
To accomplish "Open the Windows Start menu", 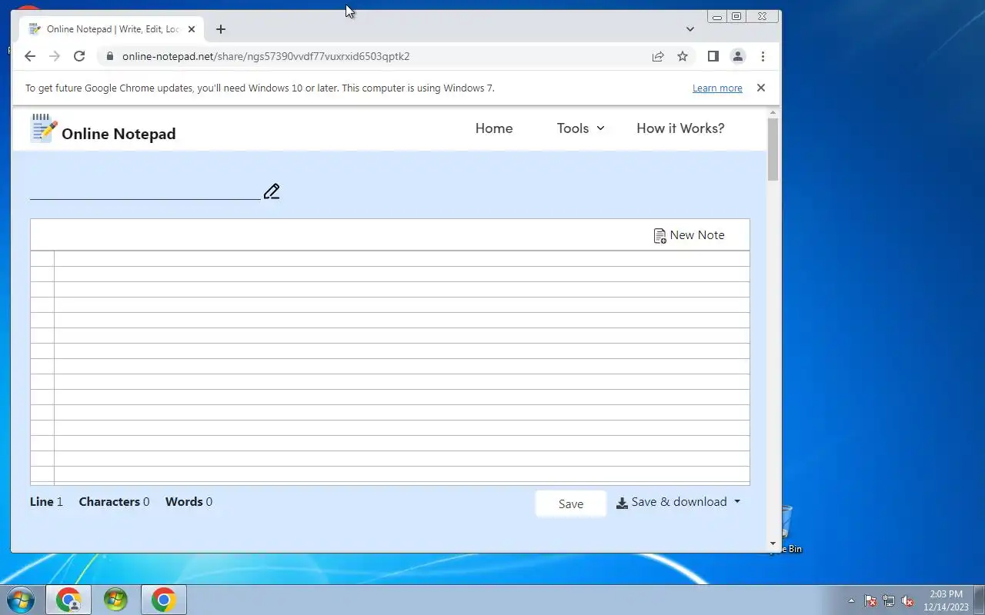I will tap(21, 600).
